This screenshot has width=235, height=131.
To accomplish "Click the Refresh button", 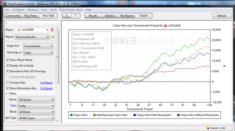I will pos(222,16).
